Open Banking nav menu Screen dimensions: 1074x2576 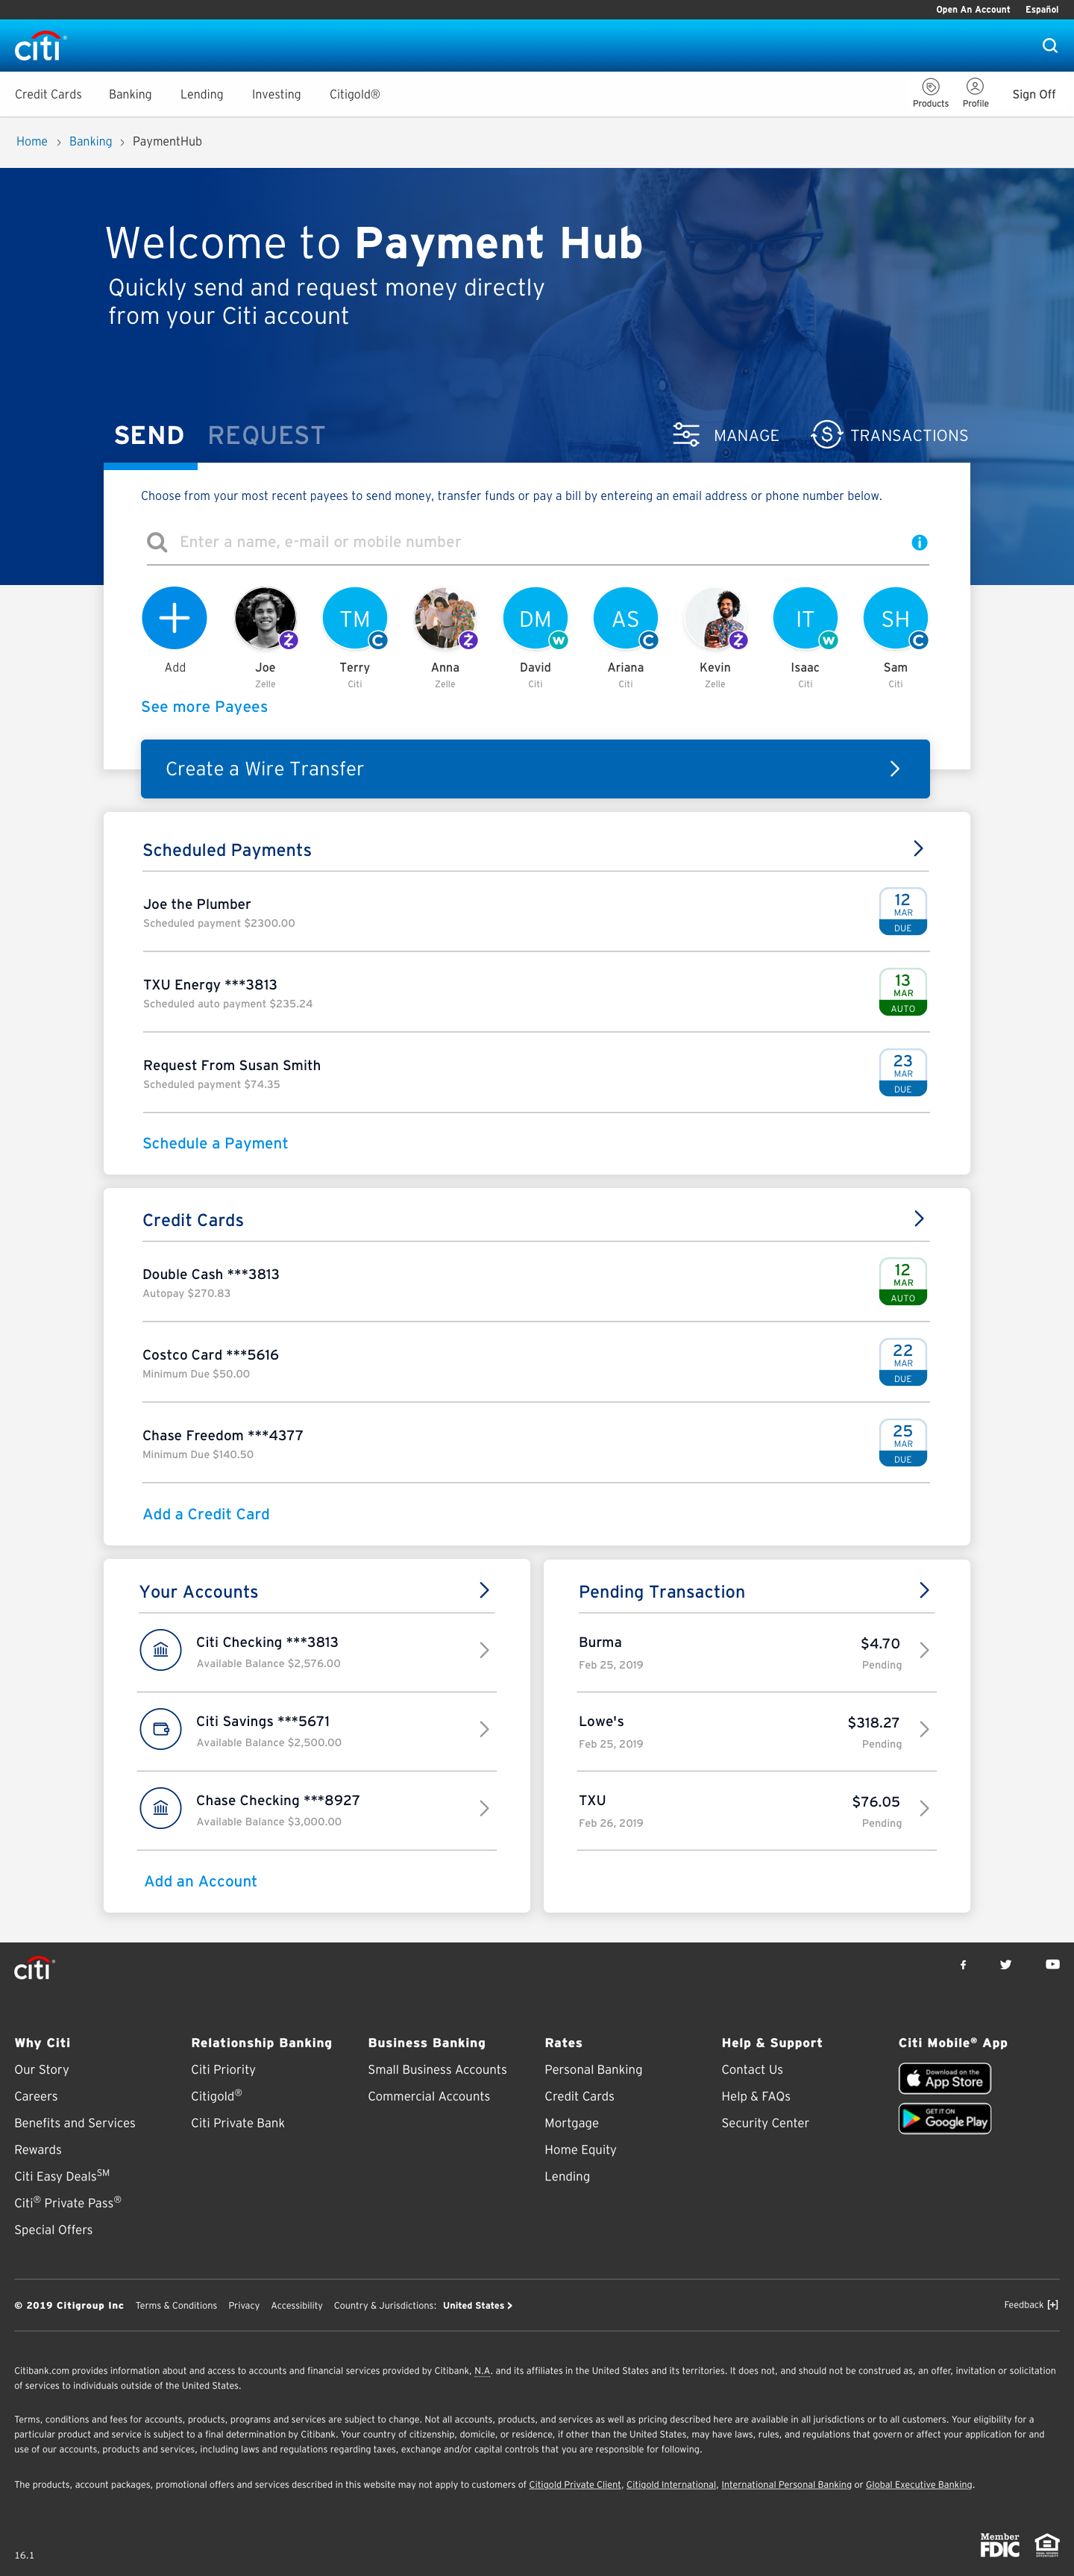[x=130, y=94]
